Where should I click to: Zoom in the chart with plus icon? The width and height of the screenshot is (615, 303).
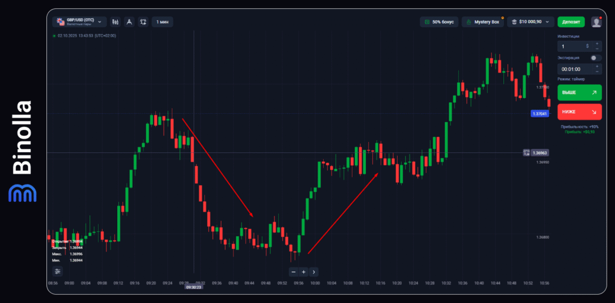[304, 272]
